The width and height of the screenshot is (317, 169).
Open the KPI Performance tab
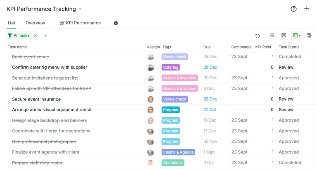(80, 23)
